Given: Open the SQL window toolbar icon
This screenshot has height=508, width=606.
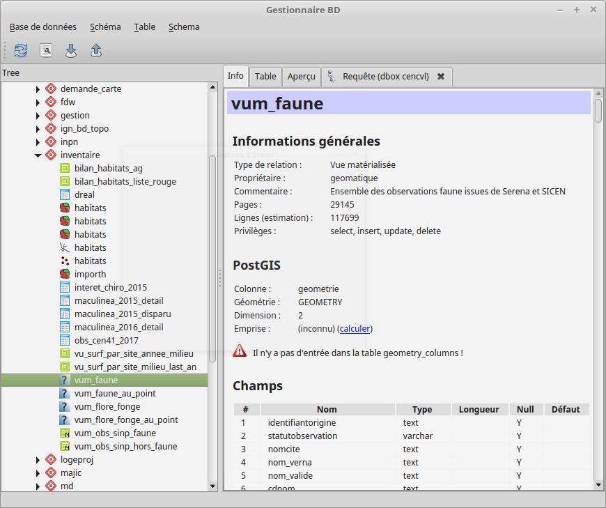Looking at the screenshot, I should point(46,50).
